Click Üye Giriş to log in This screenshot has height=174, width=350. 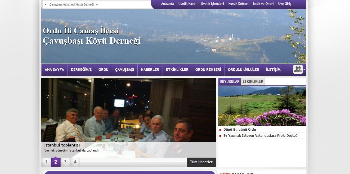pyautogui.click(x=285, y=4)
